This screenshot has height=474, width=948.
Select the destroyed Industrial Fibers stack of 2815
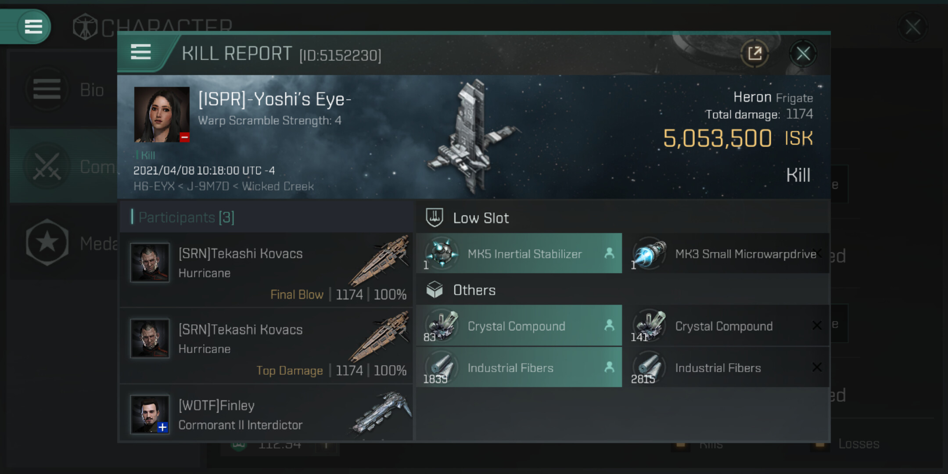tap(726, 367)
